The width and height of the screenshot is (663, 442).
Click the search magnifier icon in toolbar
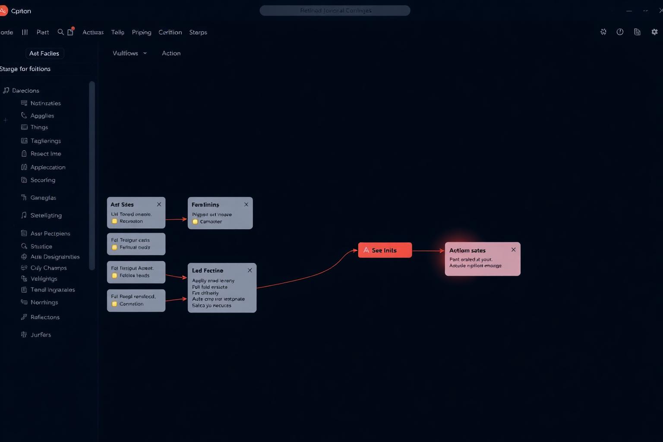click(60, 32)
